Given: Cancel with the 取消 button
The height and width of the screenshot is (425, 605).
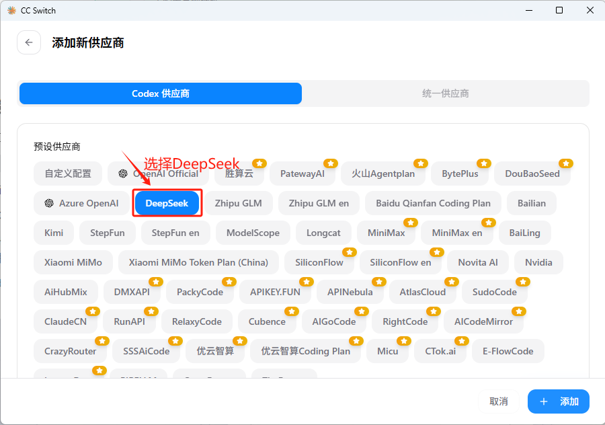Looking at the screenshot, I should pos(499,401).
